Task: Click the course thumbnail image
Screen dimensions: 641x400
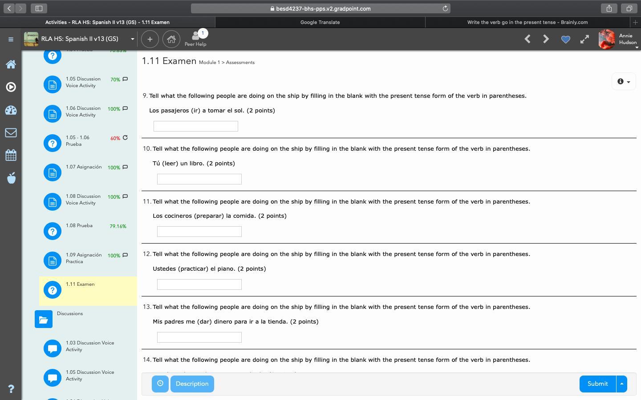Action: [x=31, y=39]
